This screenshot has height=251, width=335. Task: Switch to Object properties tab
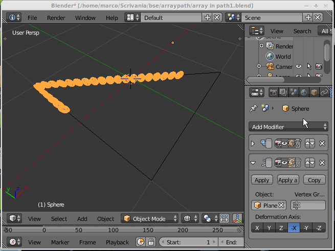point(314,92)
